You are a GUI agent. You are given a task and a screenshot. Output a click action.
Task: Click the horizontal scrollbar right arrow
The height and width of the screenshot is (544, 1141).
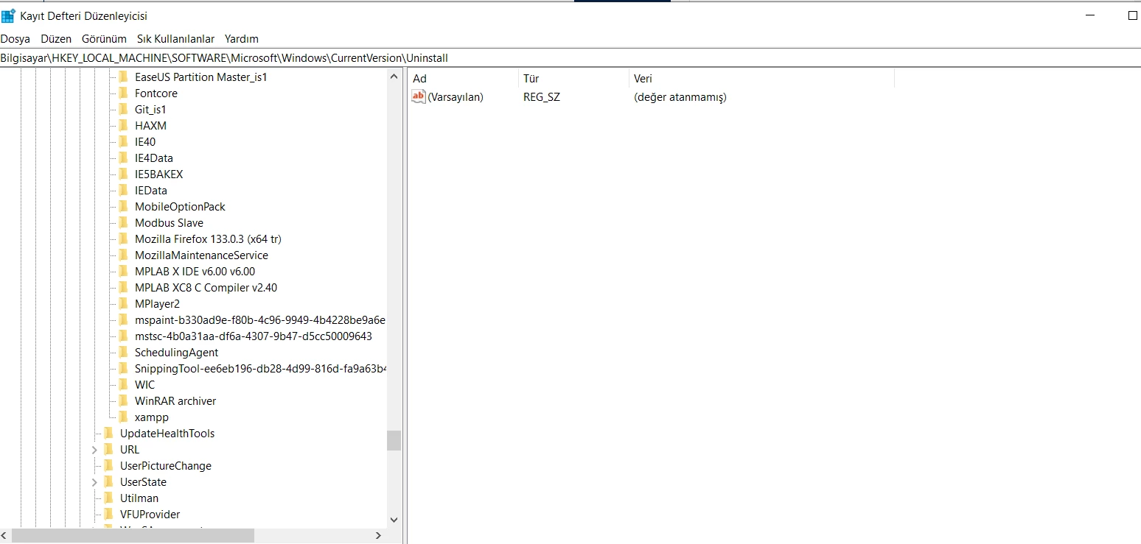pyautogui.click(x=379, y=536)
